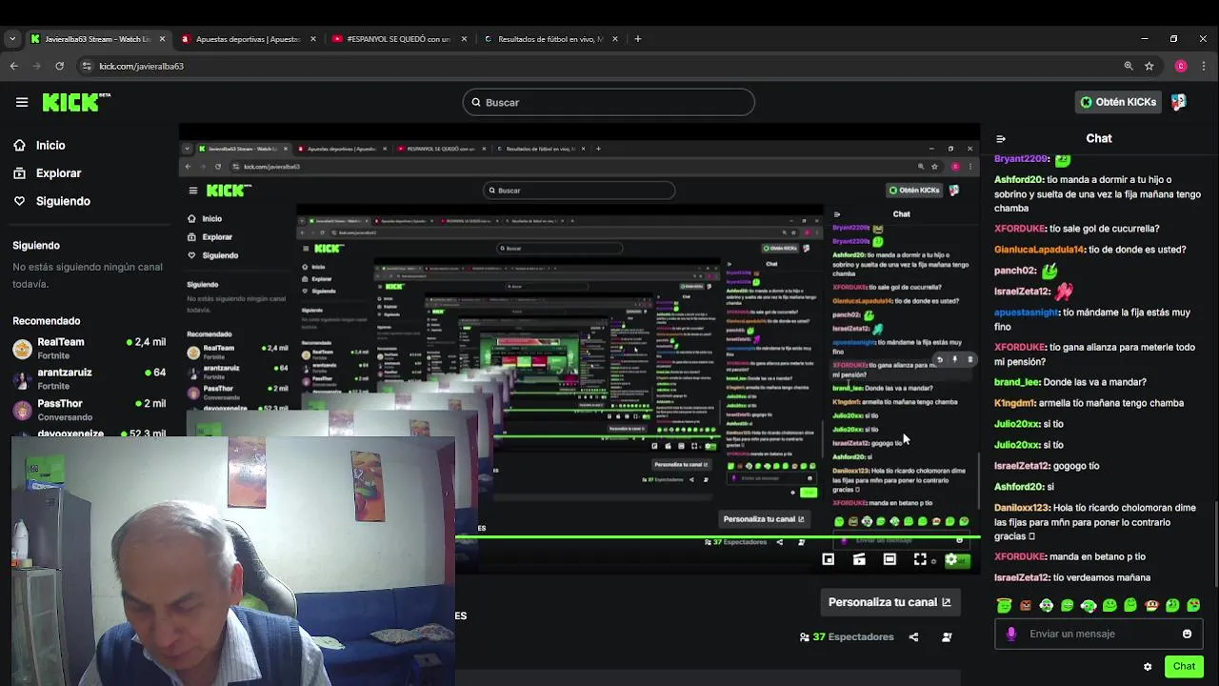1219x686 pixels.
Task: Open the Obtén KICKs button
Action: [x=1118, y=102]
